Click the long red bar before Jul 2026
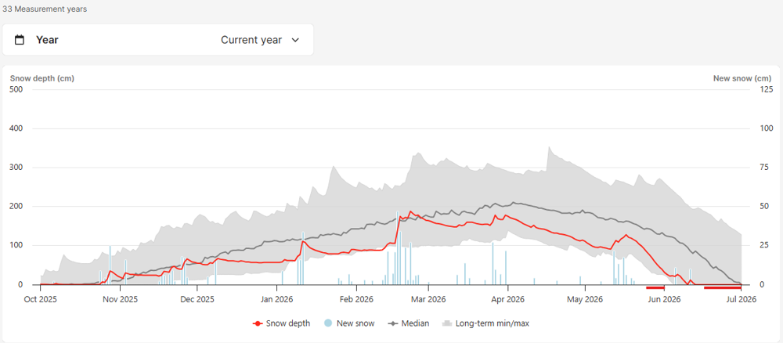The height and width of the screenshot is (343, 783). coord(723,287)
